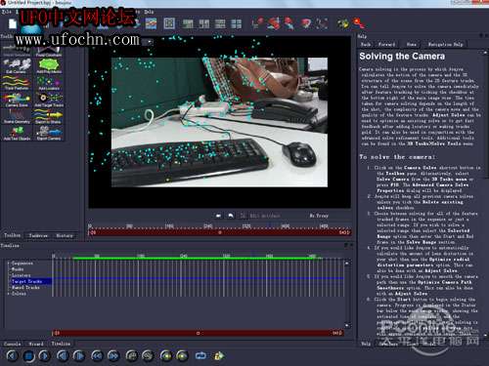Select the Track Features tool
The width and height of the screenshot is (489, 366).
click(x=17, y=82)
